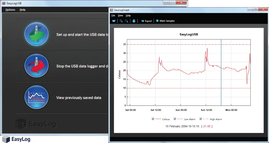Click the 'Sat 12:00' axis label
269x143 pixels.
156,110
